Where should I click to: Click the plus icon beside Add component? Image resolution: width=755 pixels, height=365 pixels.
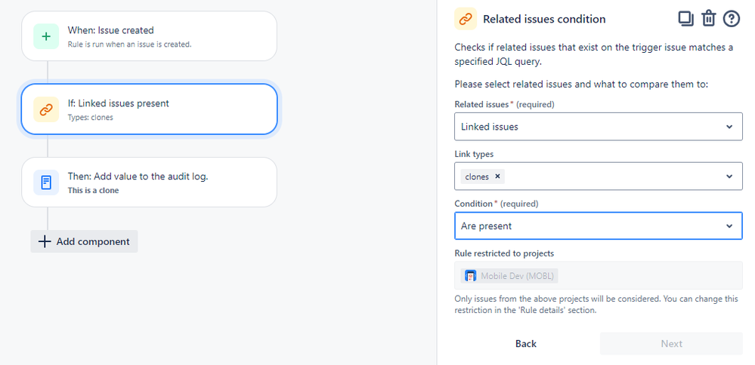[x=45, y=241]
